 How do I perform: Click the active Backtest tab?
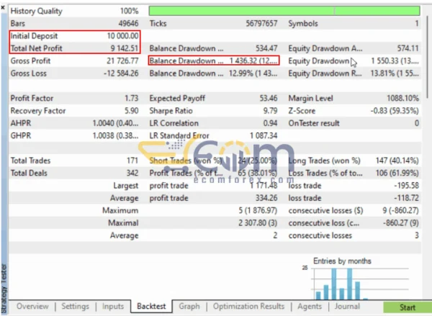click(x=151, y=307)
